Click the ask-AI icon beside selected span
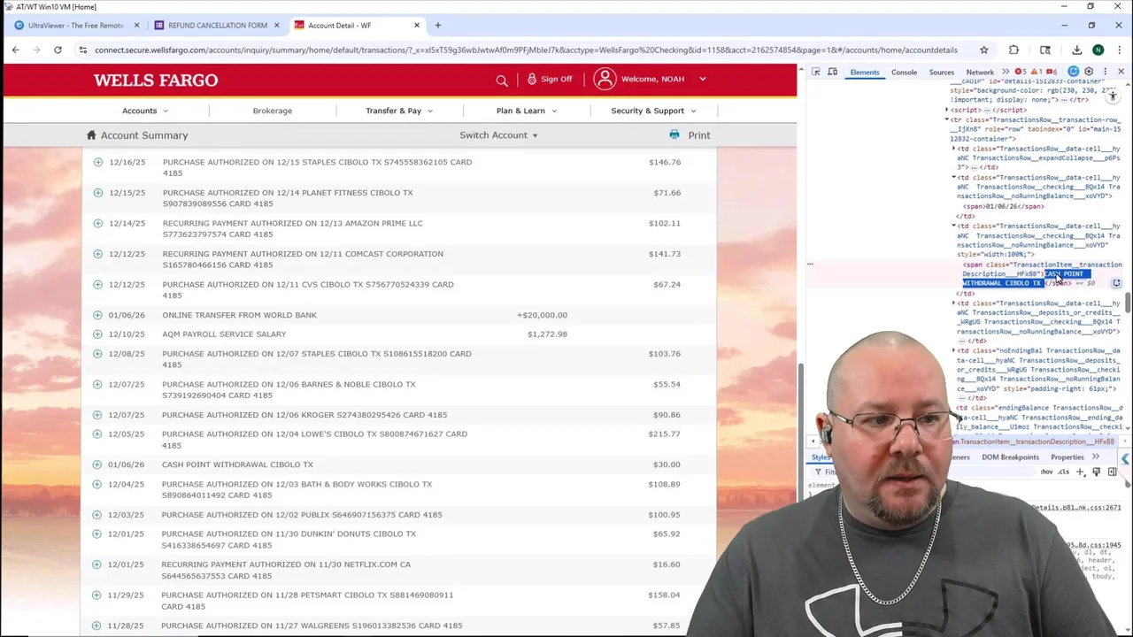The image size is (1133, 637). click(1116, 283)
